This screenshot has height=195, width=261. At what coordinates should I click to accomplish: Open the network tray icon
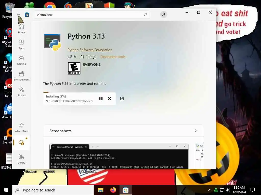point(222,190)
